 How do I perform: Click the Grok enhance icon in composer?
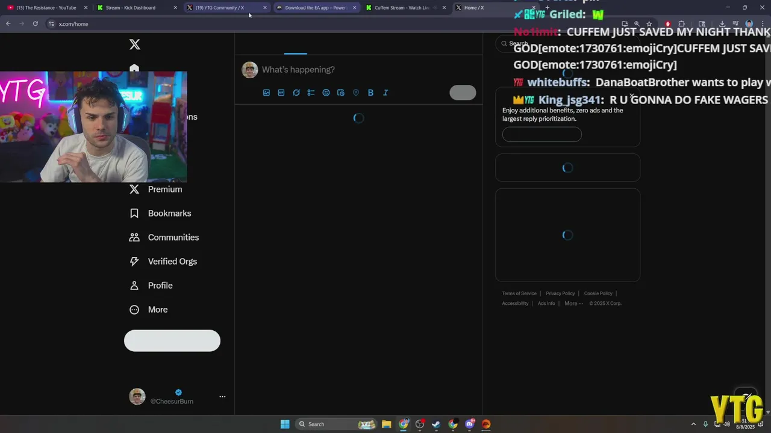click(296, 93)
